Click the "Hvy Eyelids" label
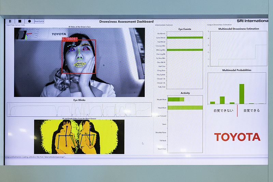This screenshot has height=182, width=273. pos(161,74)
